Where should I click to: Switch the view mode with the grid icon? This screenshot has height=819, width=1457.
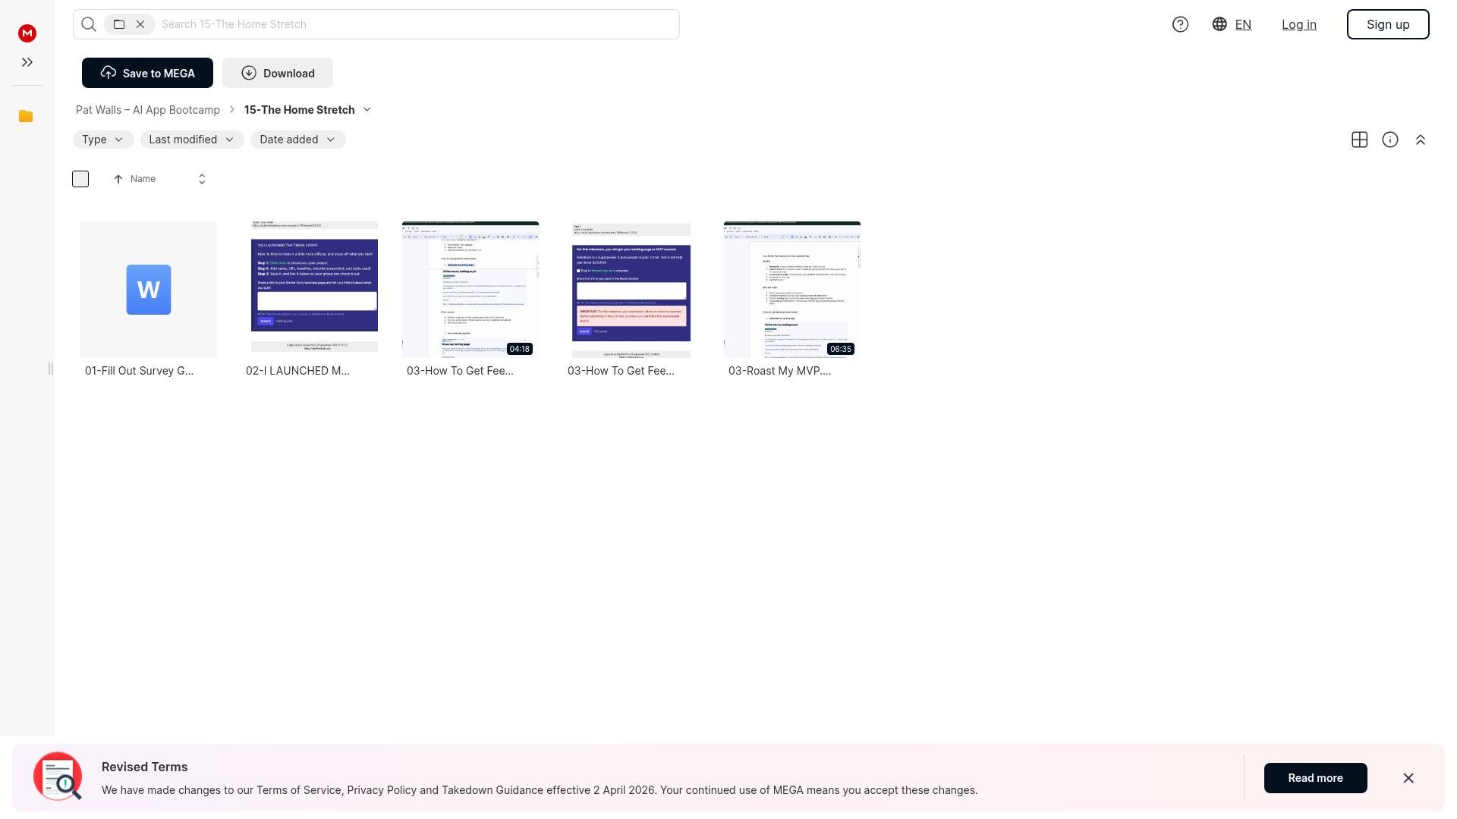pos(1359,140)
